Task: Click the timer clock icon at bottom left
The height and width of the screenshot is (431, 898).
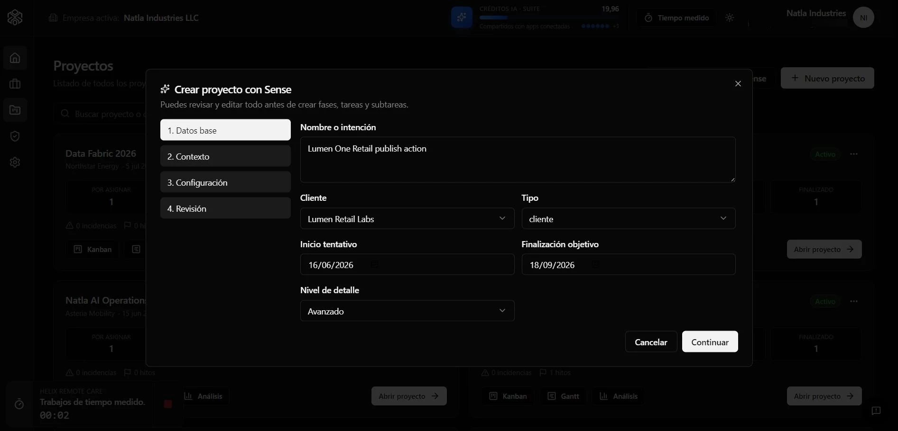Action: coord(19,404)
